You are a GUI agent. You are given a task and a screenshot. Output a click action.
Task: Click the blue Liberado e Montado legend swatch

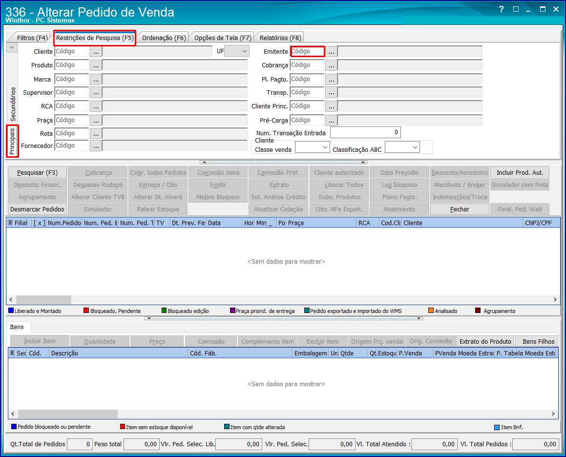click(11, 311)
